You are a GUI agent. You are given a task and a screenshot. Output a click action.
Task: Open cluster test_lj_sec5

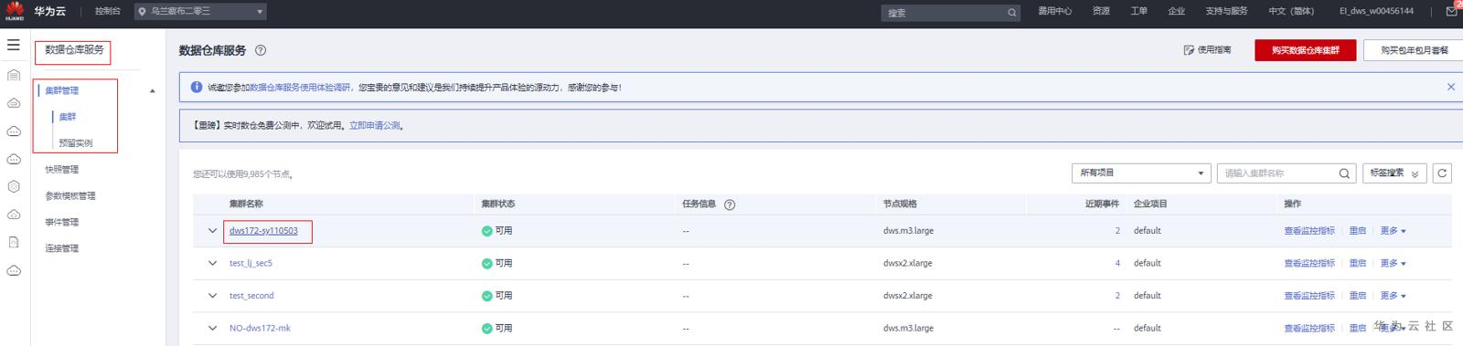pos(251,263)
